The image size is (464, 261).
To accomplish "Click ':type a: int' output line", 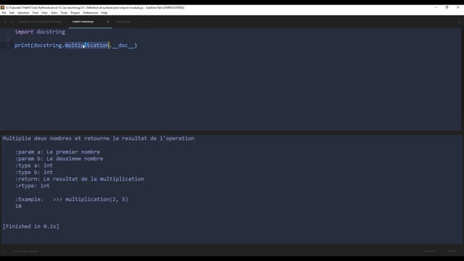I will 34,165.
